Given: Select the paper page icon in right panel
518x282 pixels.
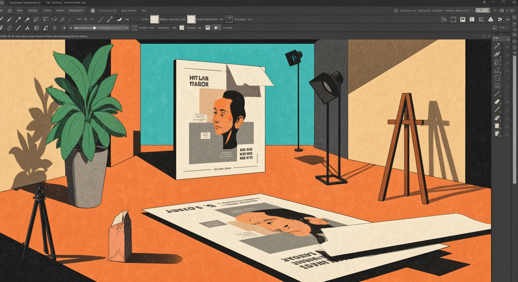Looking at the screenshot, I should (497, 126).
